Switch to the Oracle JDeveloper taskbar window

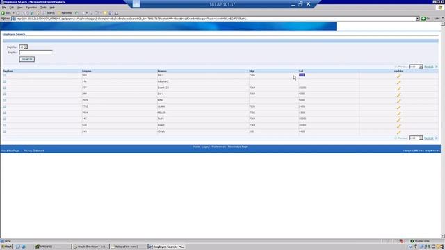coord(90,247)
